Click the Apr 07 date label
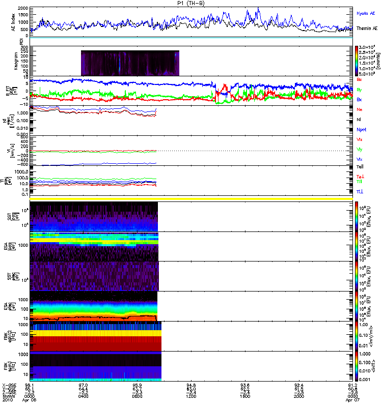 [352, 400]
